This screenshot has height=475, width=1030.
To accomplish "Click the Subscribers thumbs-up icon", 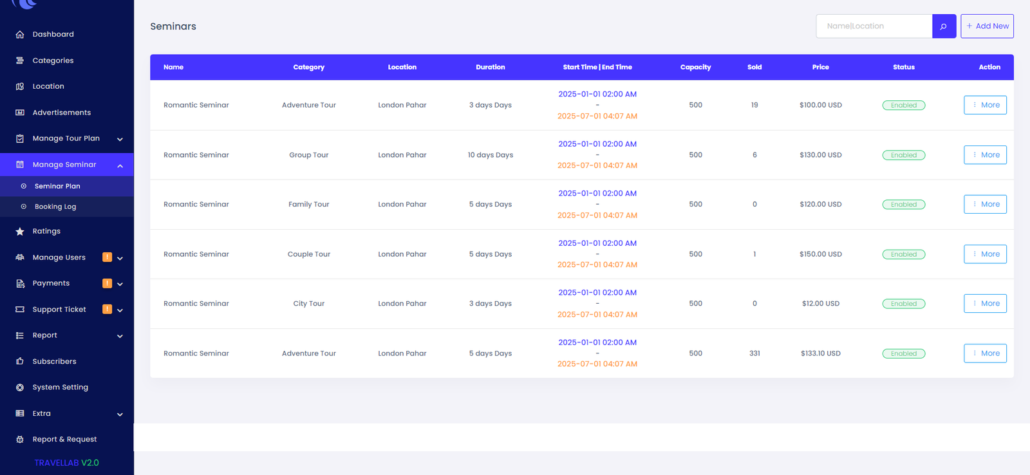I will pos(20,362).
